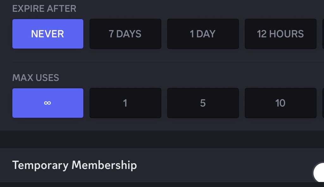Set a one-week invite expiration

pyautogui.click(x=125, y=34)
